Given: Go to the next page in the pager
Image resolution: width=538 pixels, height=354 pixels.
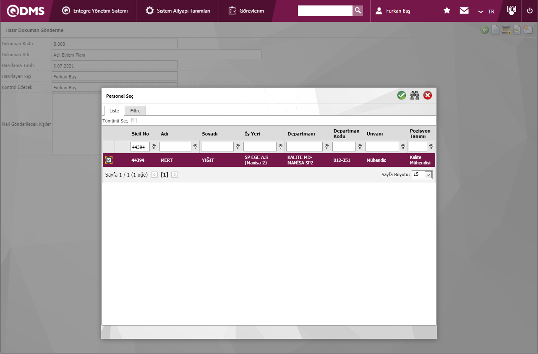Looking at the screenshot, I should click(x=175, y=174).
